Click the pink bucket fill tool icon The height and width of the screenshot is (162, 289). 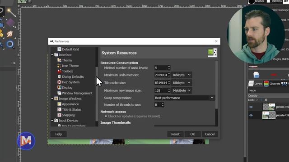click(x=10, y=34)
